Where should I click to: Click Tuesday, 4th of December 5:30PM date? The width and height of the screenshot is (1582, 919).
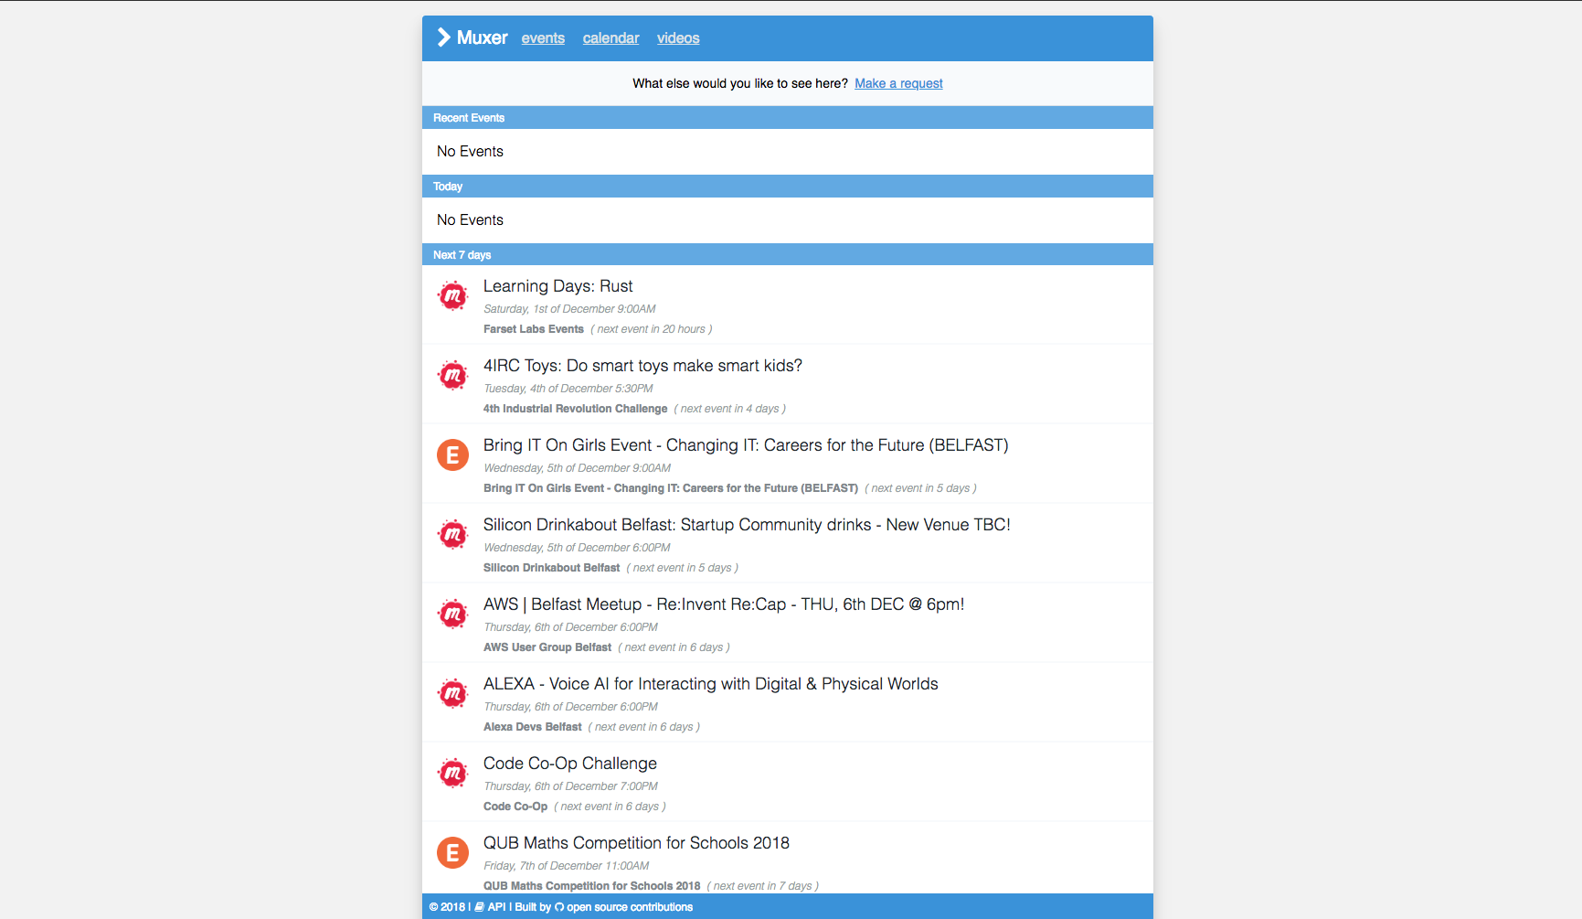click(x=568, y=389)
